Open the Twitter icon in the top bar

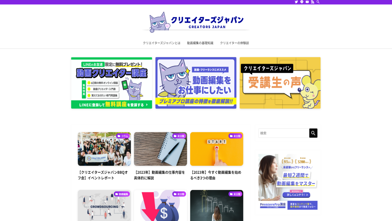[296, 2]
